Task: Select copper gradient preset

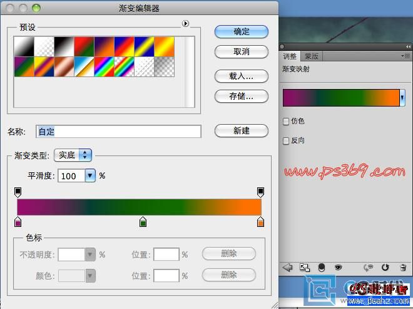Action: pos(64,67)
